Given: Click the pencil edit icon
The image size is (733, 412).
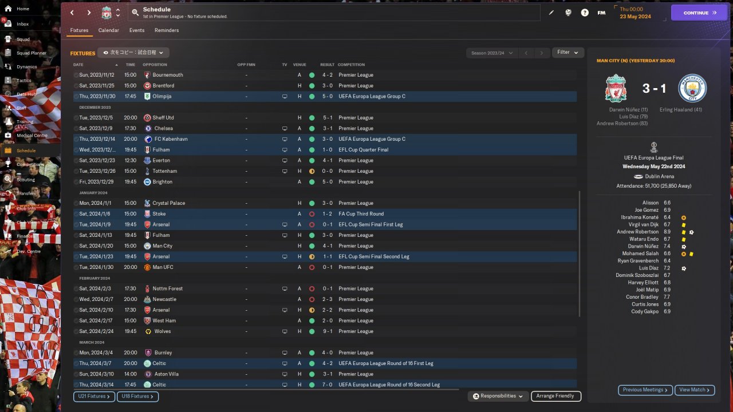Looking at the screenshot, I should click(x=551, y=13).
